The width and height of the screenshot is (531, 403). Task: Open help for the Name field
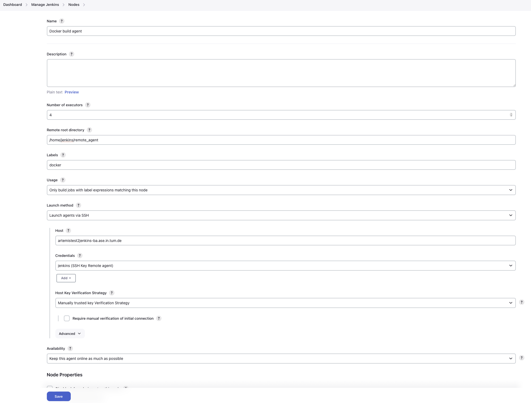coord(62,21)
